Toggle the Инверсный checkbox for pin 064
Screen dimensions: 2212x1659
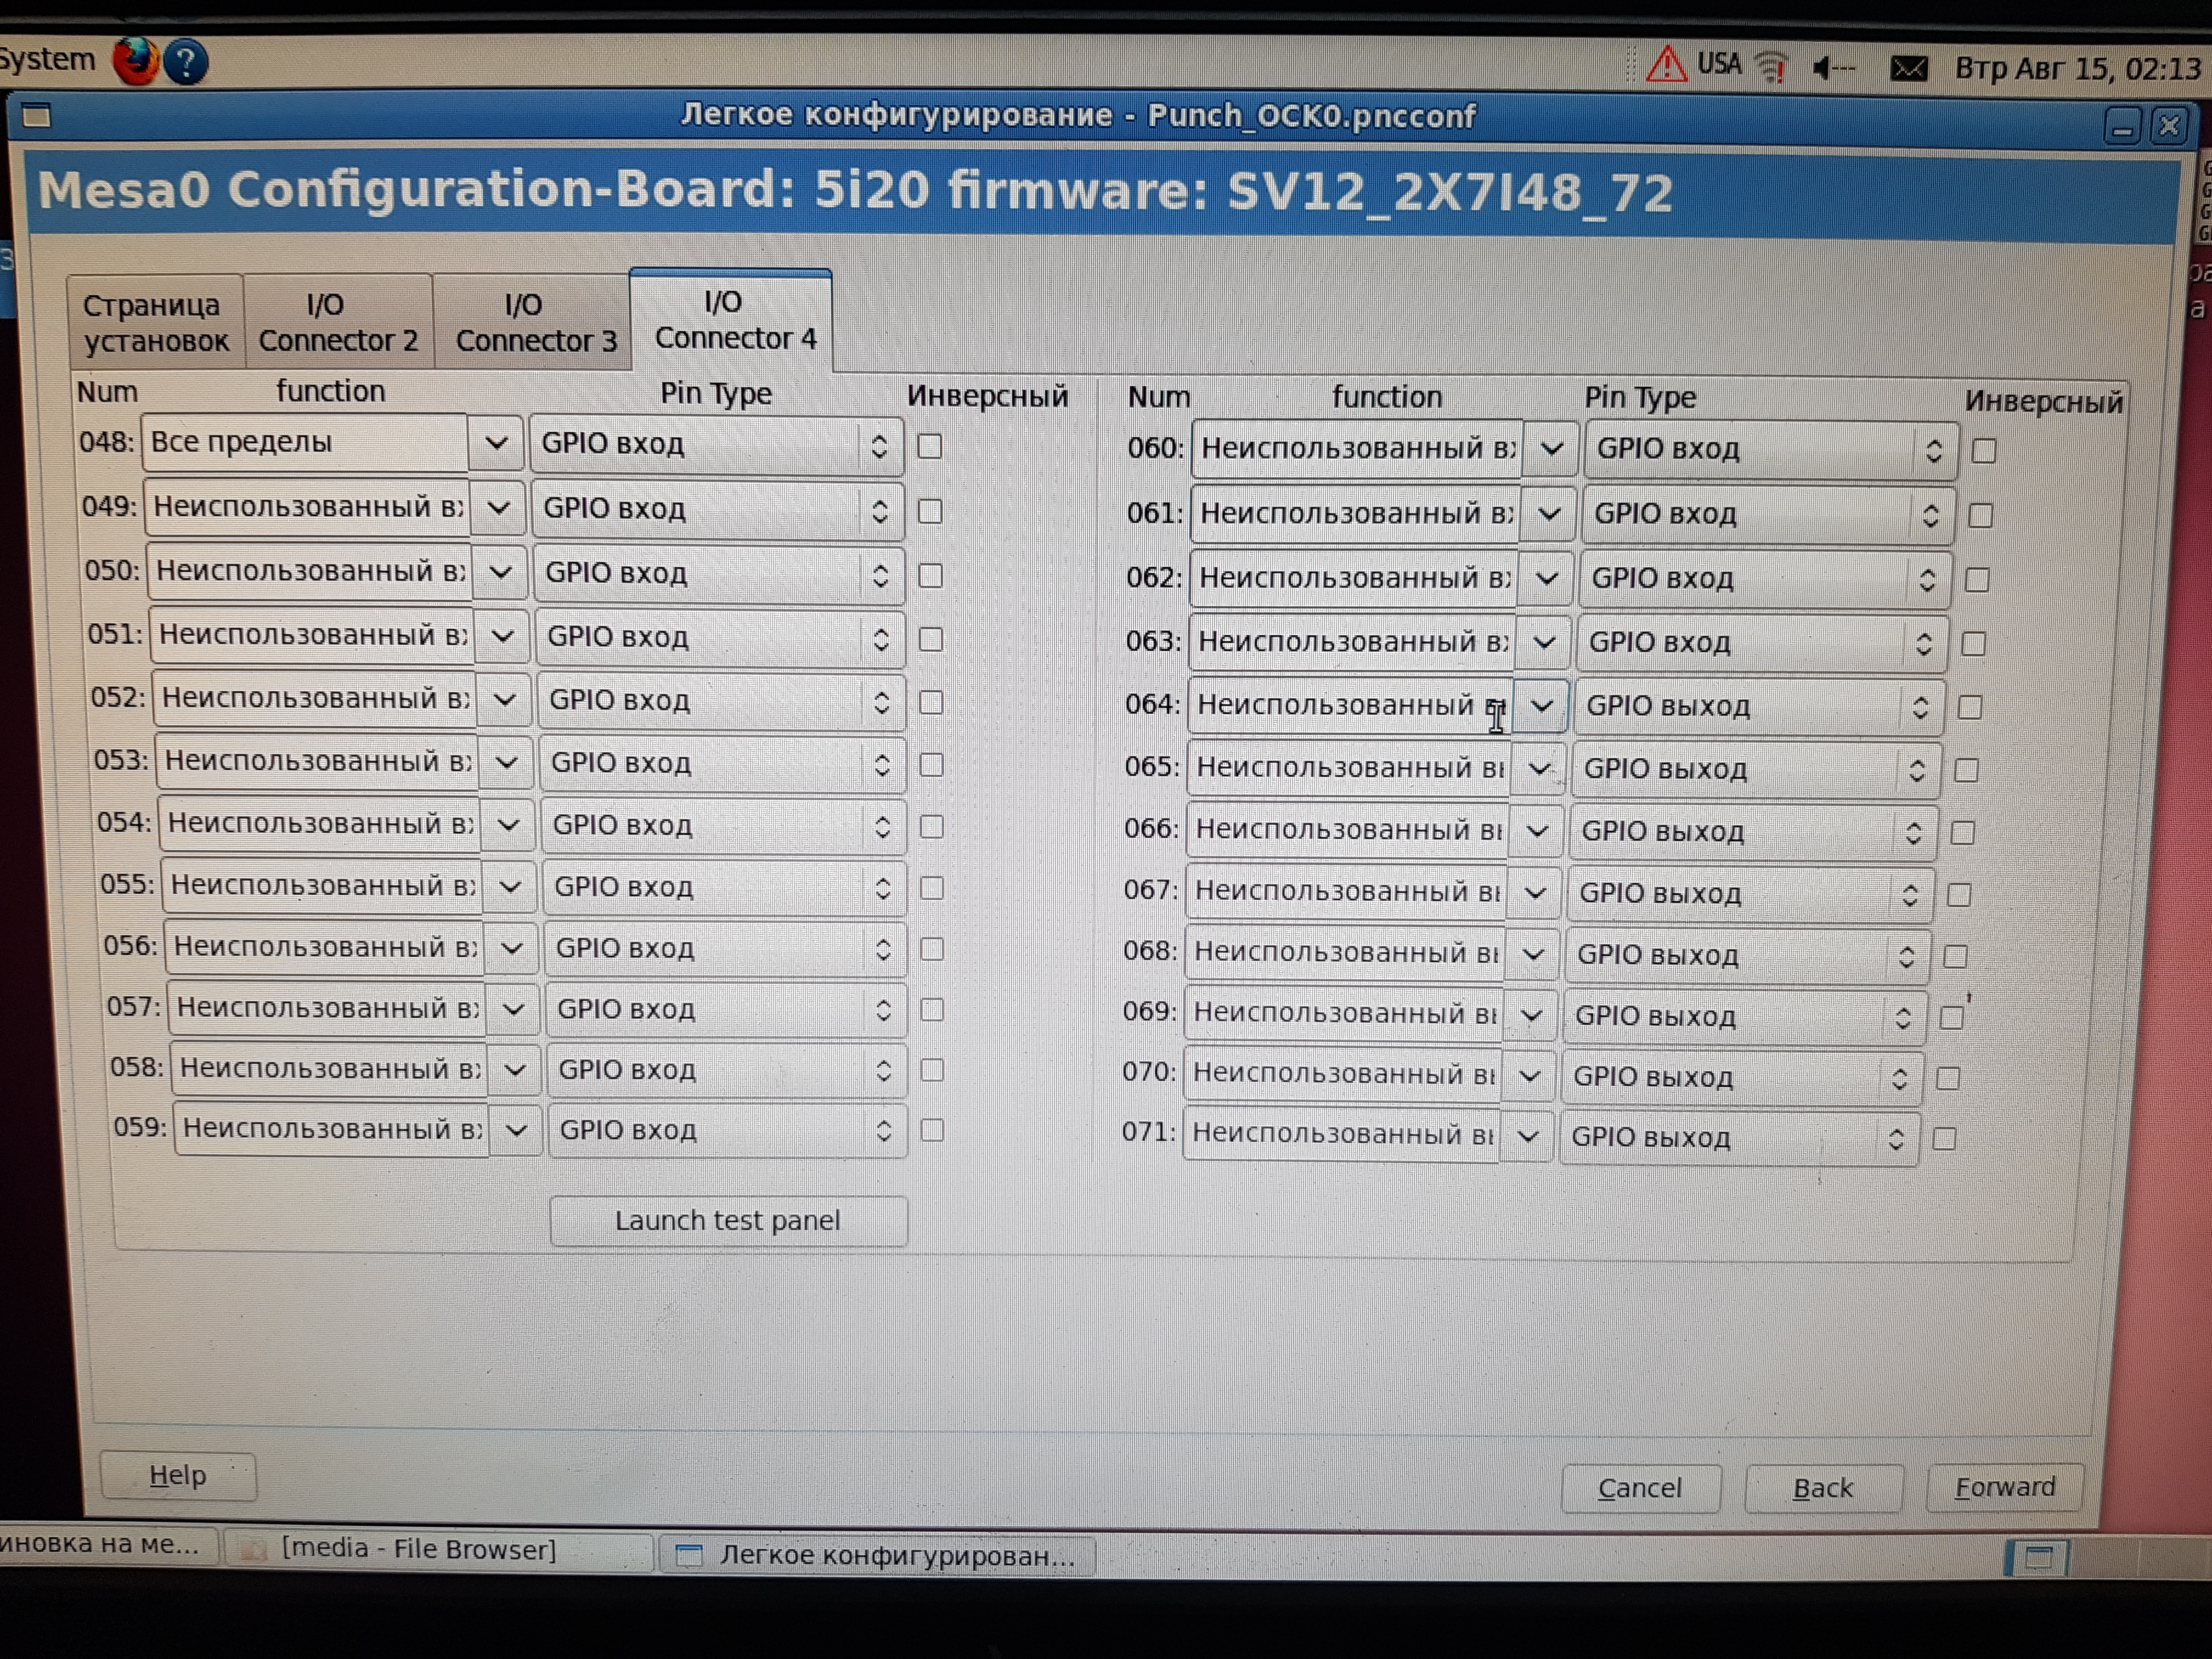tap(1970, 708)
